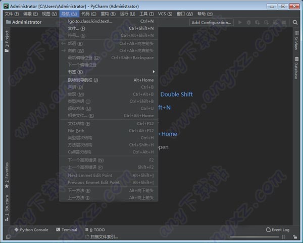This screenshot has height=243, width=303.
Task: Click Add Configuration button
Action: [211, 23]
